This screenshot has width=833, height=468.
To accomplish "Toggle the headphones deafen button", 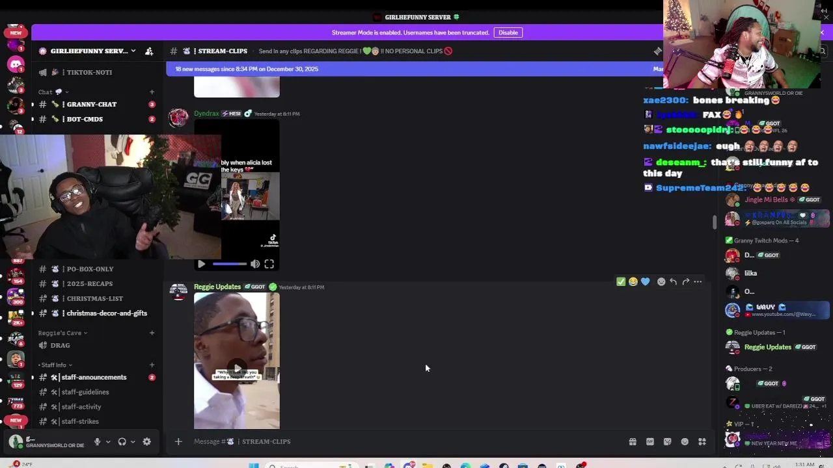I will pos(122,441).
